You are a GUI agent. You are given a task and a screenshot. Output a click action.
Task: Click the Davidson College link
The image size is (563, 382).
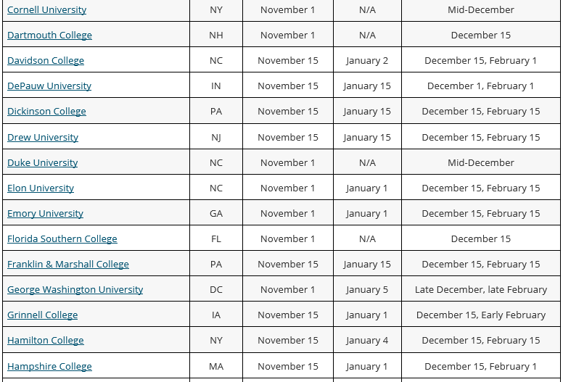pos(46,60)
